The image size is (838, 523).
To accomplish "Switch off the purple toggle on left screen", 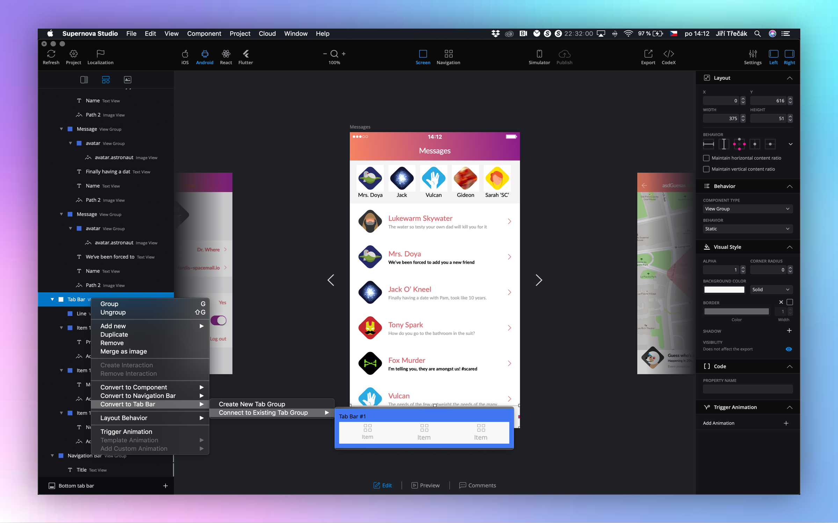I will (218, 320).
